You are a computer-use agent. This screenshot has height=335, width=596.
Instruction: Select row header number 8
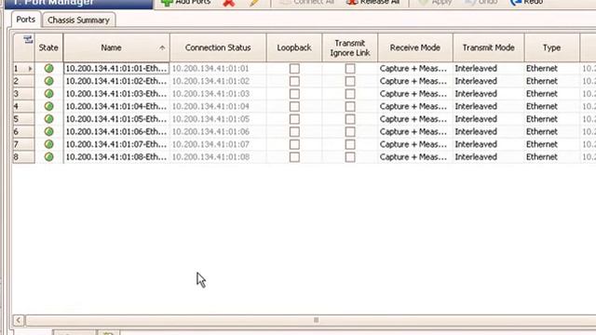coord(23,157)
